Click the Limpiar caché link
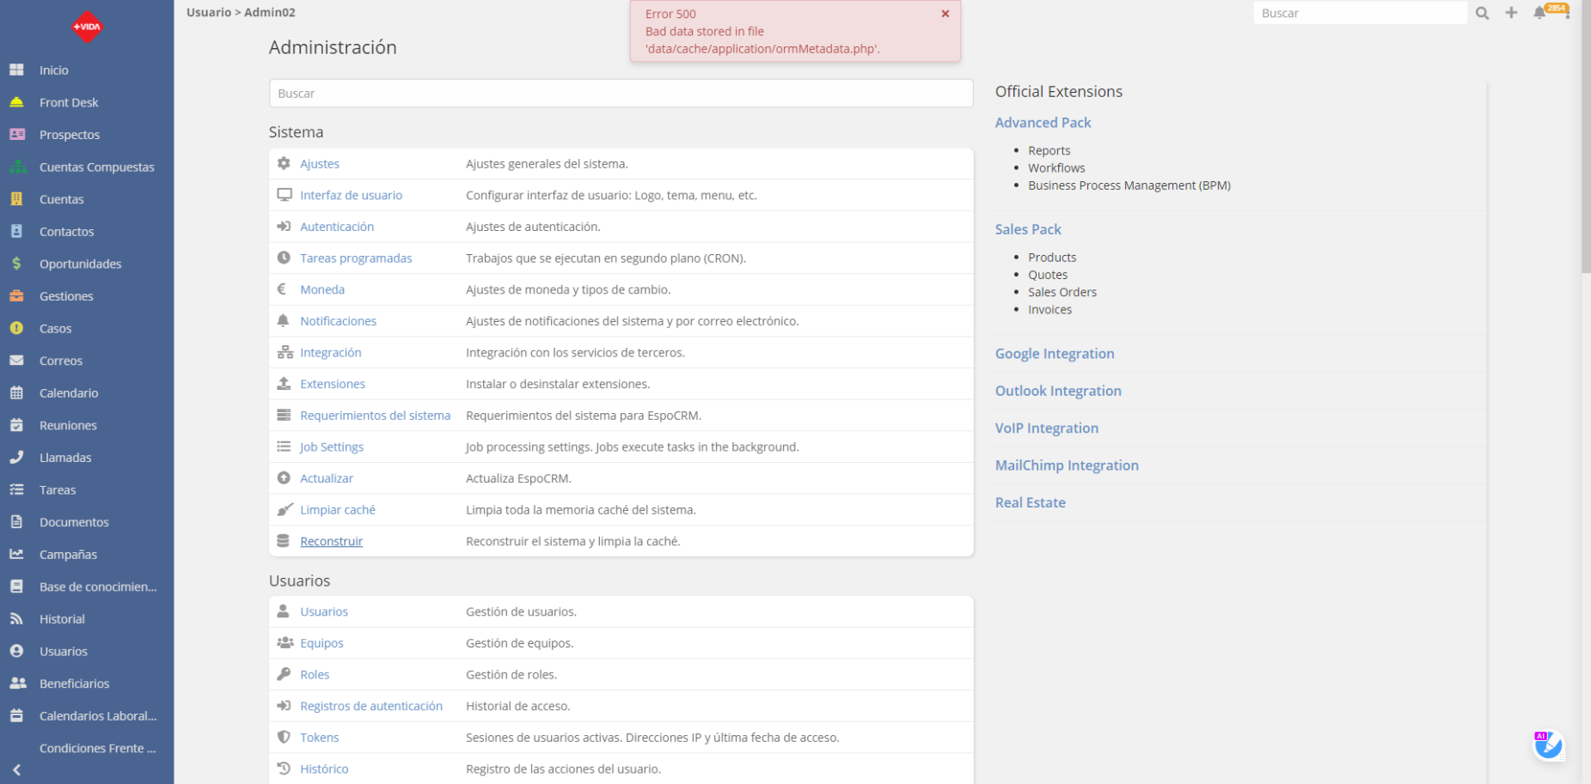 tap(337, 510)
